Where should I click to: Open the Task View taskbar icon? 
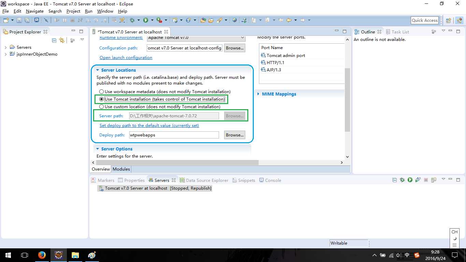(25, 255)
